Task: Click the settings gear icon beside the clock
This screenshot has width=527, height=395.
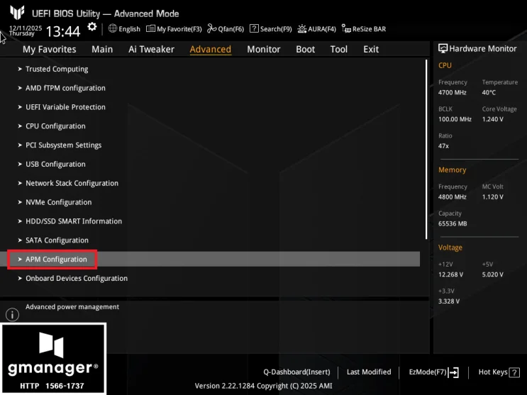Action: 91,27
